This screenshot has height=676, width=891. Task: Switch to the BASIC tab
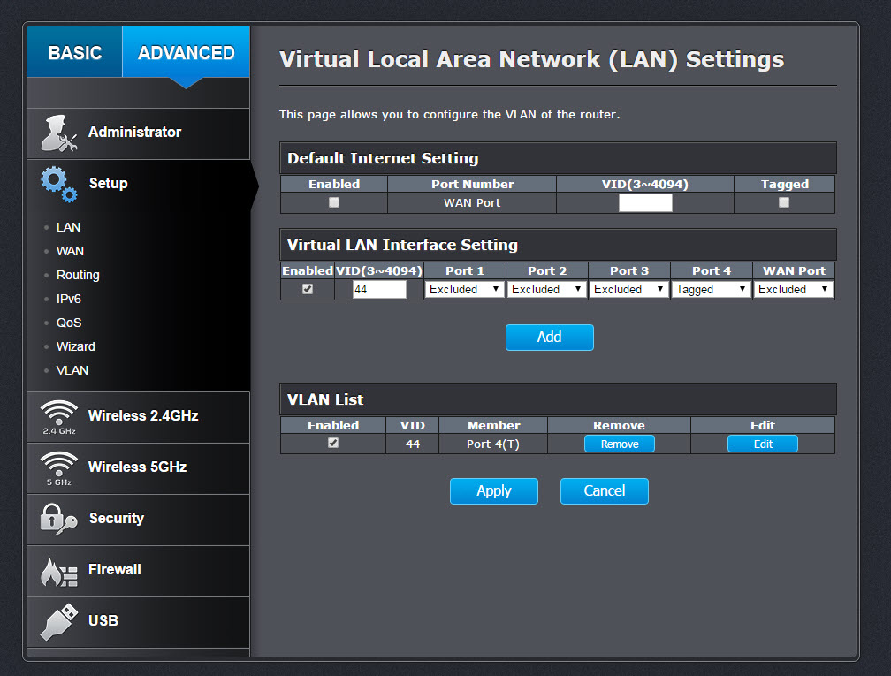(74, 52)
